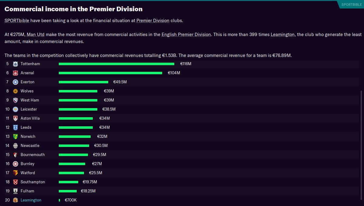Open the Leamington club link in table
The width and height of the screenshot is (364, 206).
click(x=31, y=200)
